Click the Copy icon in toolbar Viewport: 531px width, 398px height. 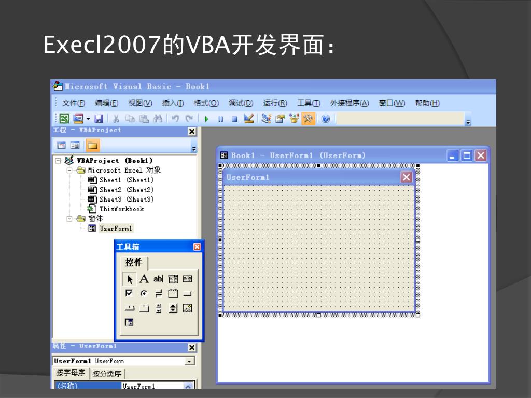(x=130, y=119)
